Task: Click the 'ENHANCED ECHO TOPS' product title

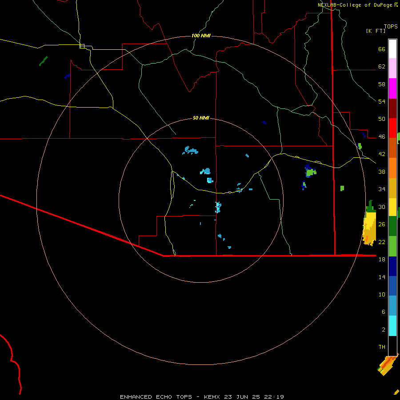Action: [x=156, y=397]
